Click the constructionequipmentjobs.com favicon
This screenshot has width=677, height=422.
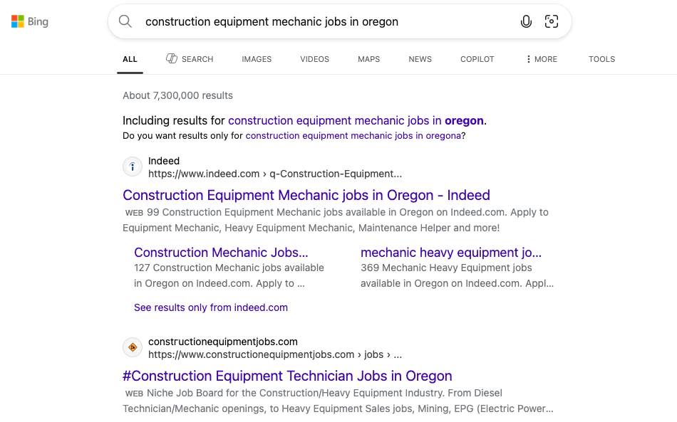133,347
